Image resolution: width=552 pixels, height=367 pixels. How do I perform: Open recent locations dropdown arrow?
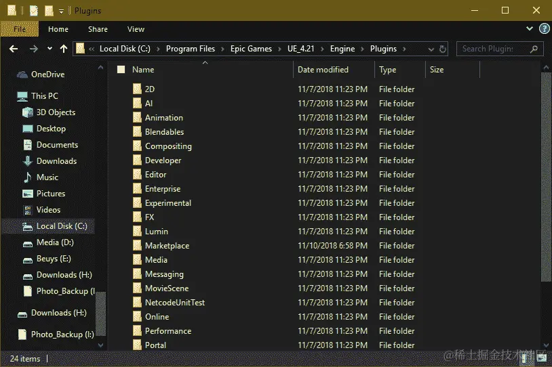pos(50,49)
